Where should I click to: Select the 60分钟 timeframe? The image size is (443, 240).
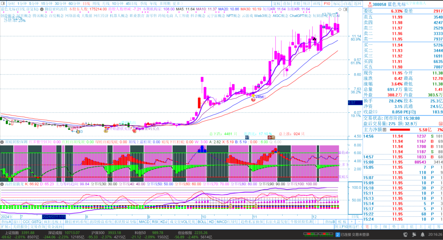click(74, 4)
